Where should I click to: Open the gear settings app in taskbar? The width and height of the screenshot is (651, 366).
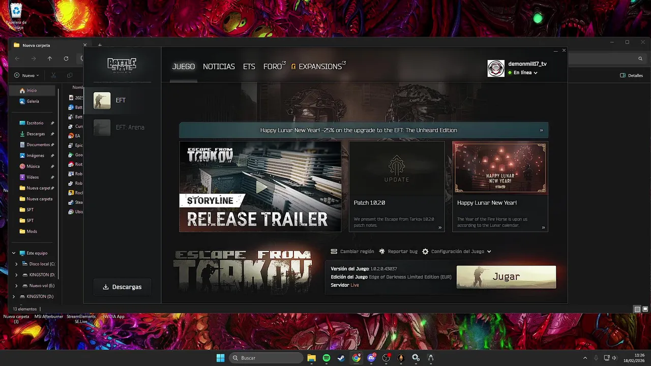coord(416,358)
